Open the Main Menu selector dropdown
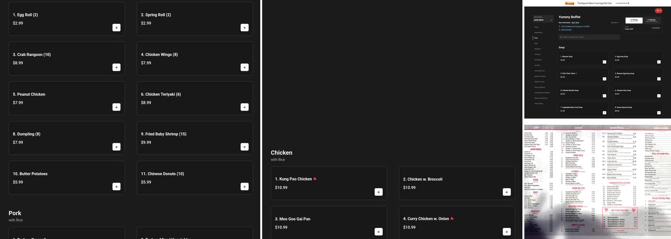671x239 pixels. coord(543,19)
